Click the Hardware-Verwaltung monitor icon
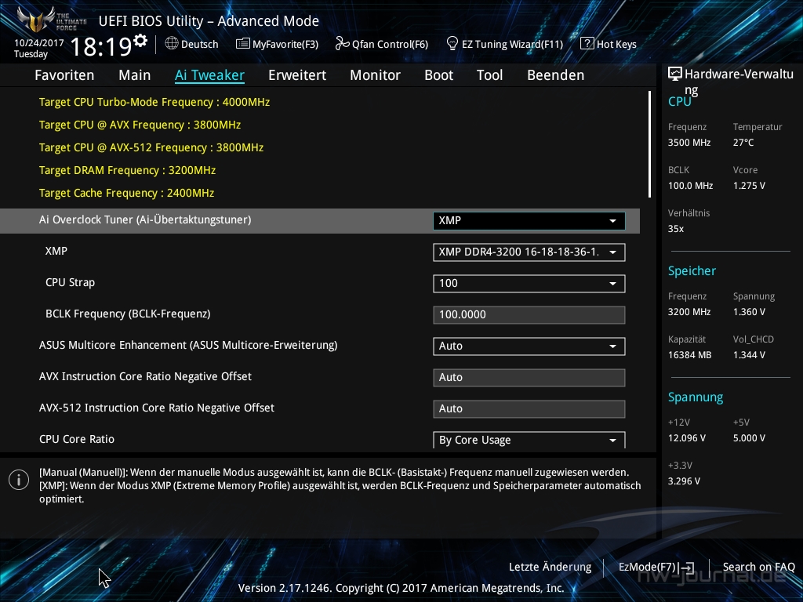 coord(675,74)
